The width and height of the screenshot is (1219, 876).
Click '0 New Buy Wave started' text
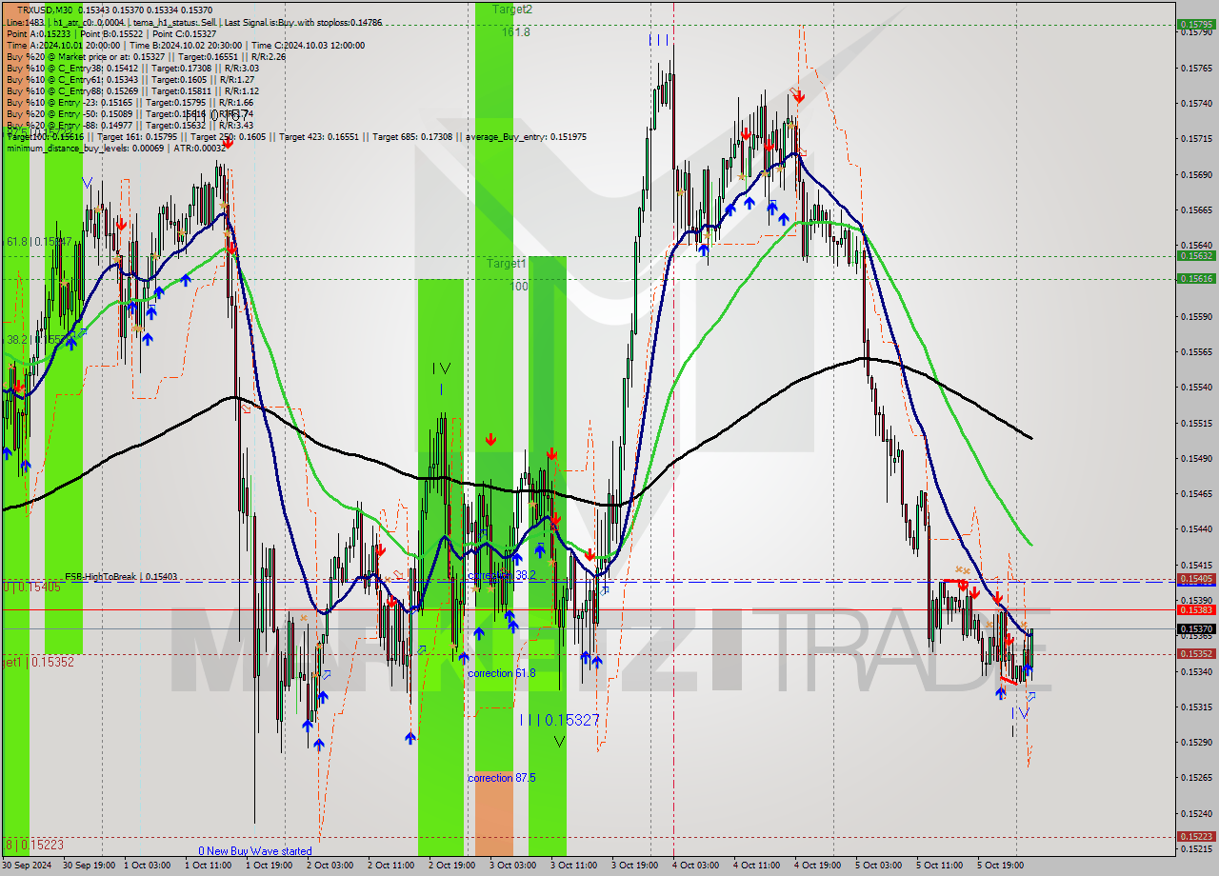[x=255, y=851]
